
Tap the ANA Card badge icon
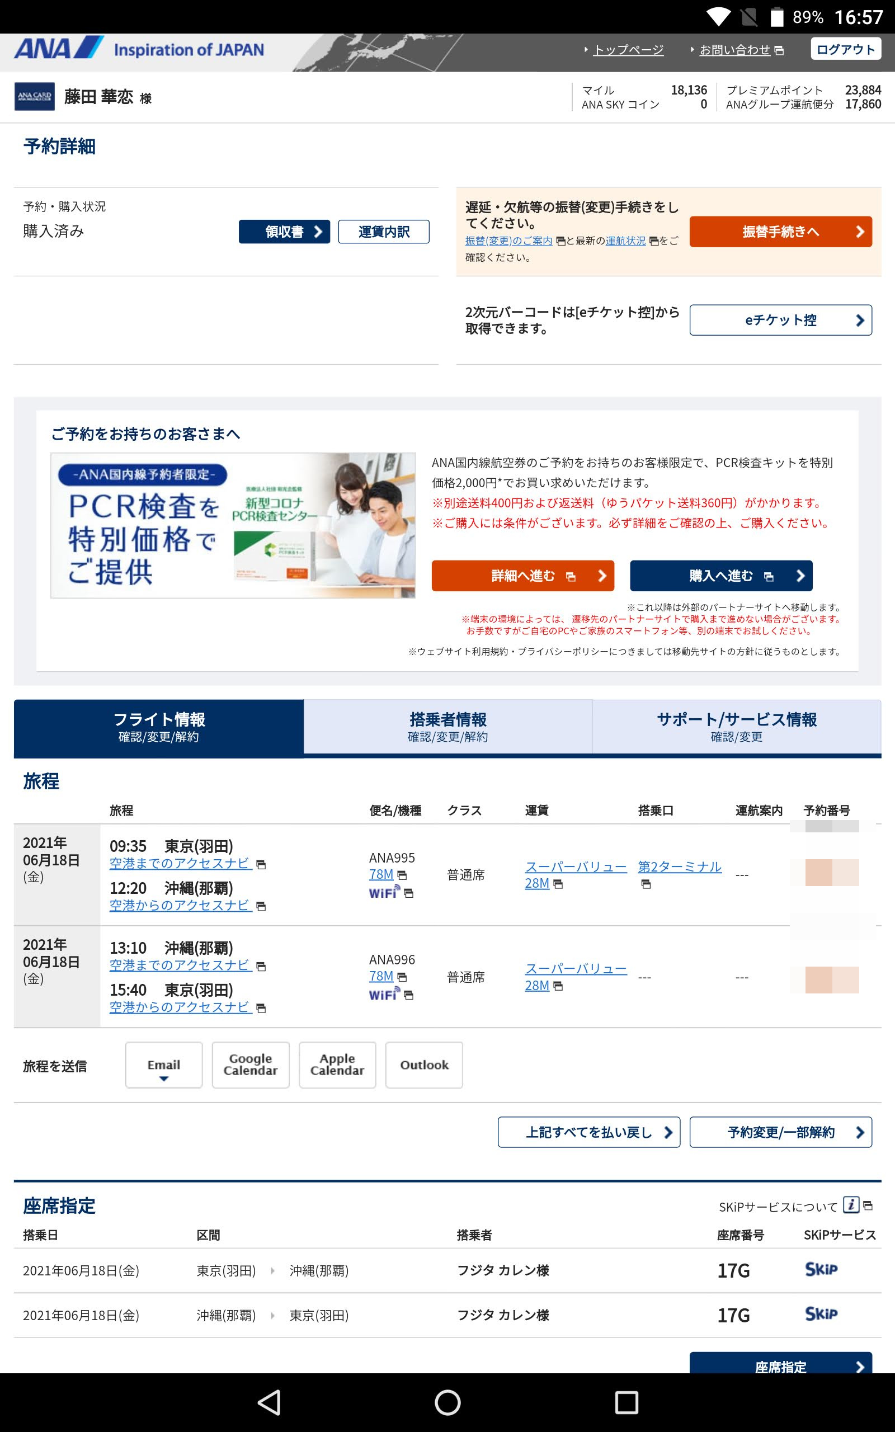(34, 96)
